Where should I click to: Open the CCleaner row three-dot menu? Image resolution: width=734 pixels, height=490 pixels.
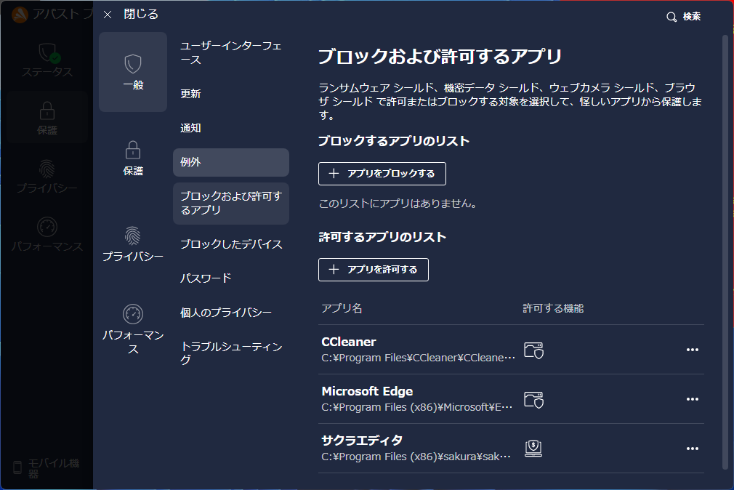(x=693, y=350)
